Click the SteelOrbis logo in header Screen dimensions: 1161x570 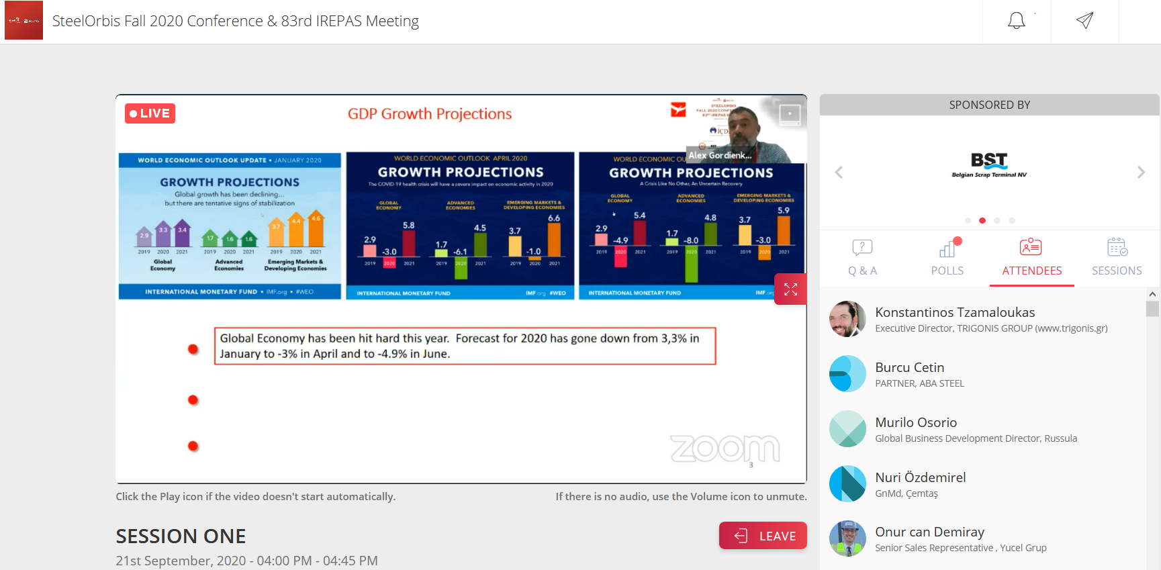pos(24,20)
